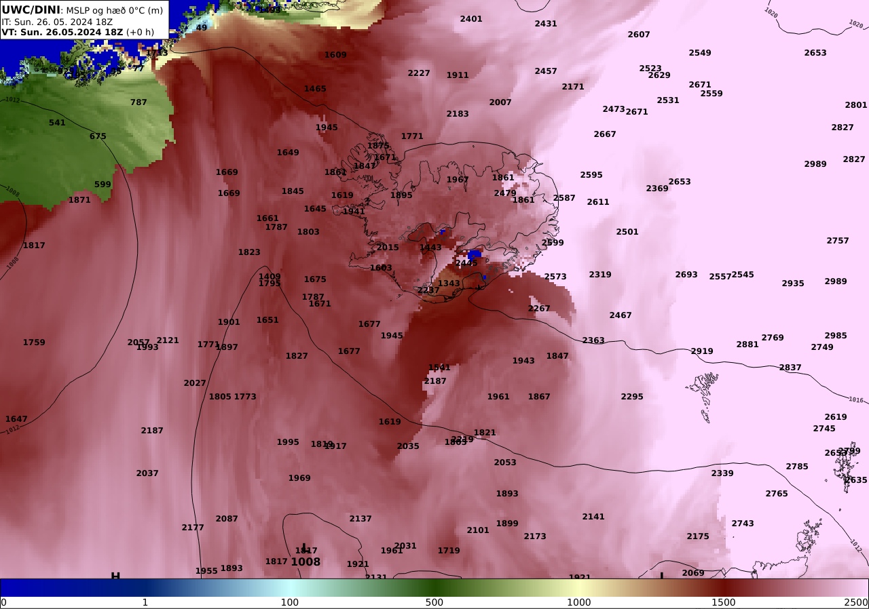The width and height of the screenshot is (869, 609).
Task: Click the map value '1995'
Action: (x=288, y=442)
